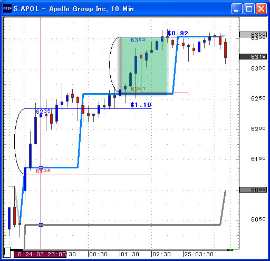Click the 02:30 time axis label
This screenshot has height=261, width=270.
coord(161,254)
